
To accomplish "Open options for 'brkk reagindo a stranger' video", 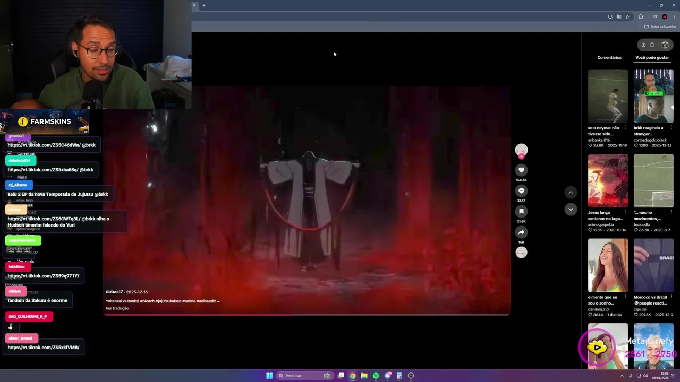I will 671,128.
